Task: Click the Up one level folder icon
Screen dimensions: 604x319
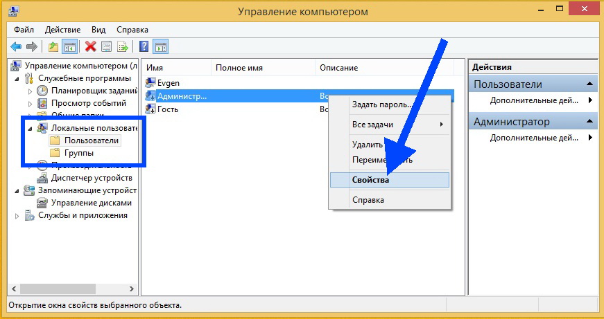Action: point(53,47)
